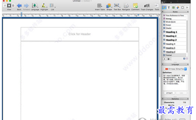Apply the Heading 2 style
Viewport: 196px width, 120px height.
(x=174, y=36)
